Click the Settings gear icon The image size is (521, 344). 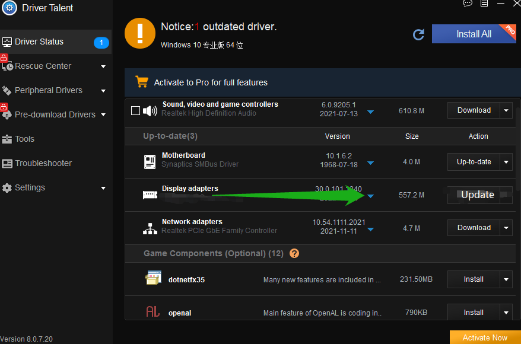7,188
